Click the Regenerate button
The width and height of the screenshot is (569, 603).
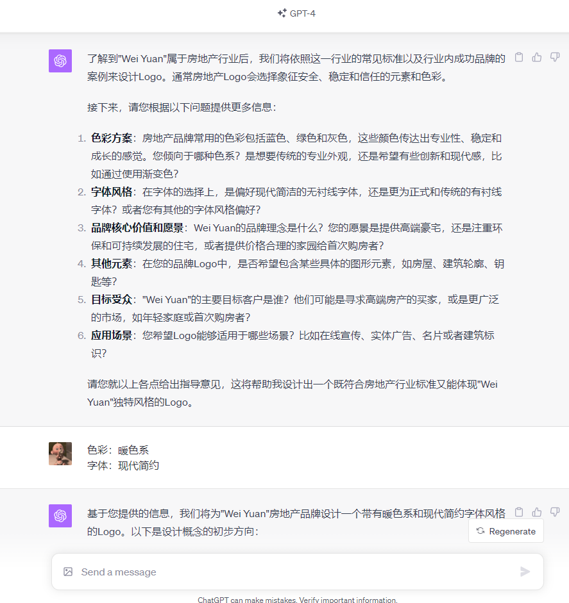click(506, 531)
